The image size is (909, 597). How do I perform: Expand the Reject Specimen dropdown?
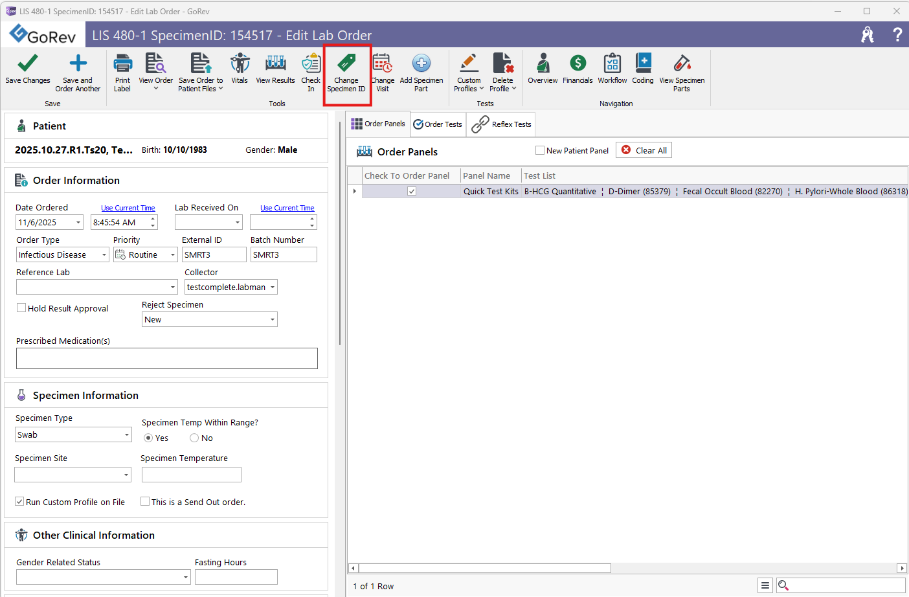272,320
